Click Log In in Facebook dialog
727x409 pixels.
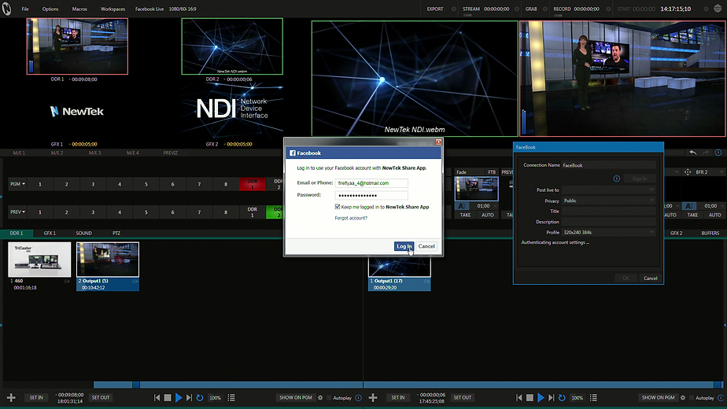tap(404, 246)
